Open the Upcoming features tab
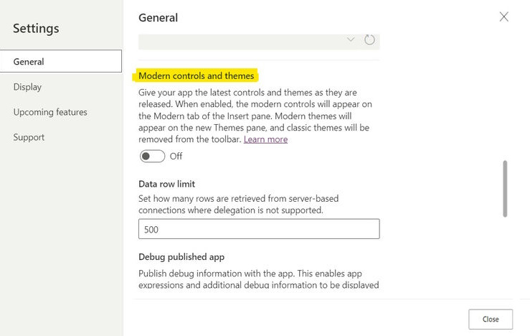This screenshot has width=530, height=336. [50, 112]
